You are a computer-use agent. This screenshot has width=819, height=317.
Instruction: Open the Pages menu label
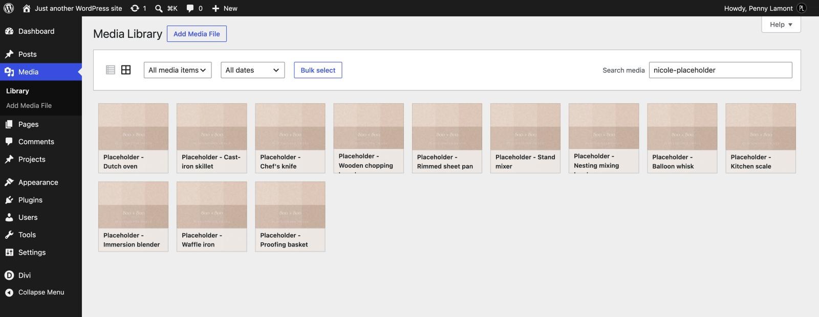click(x=28, y=124)
